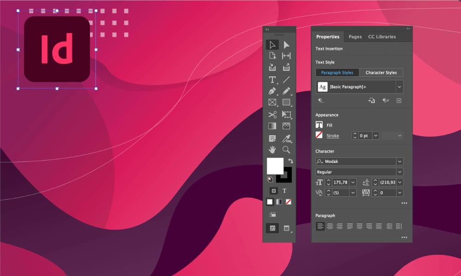Open the Stroke panel link
Screen dimensions: 461x276
click(332, 136)
